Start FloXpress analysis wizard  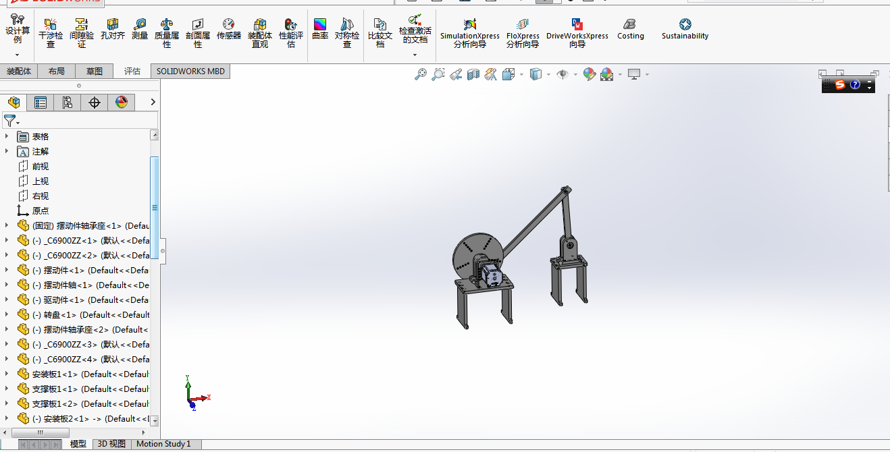pos(523,34)
